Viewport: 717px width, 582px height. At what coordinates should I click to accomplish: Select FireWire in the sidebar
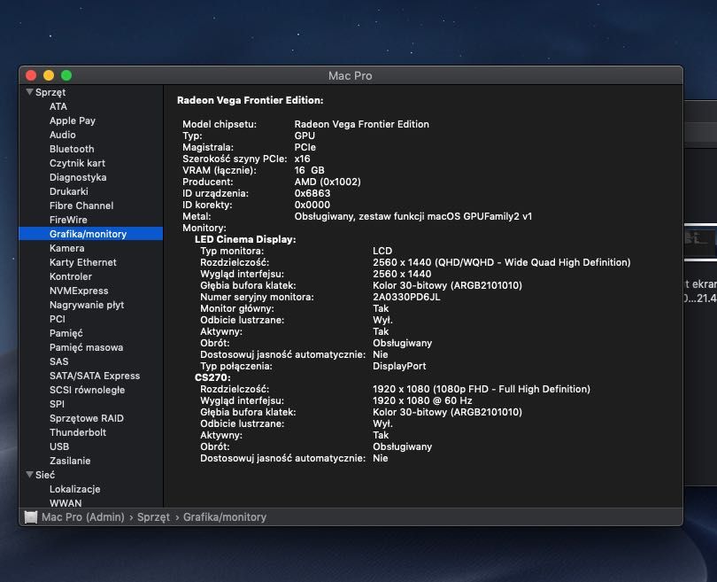(68, 220)
